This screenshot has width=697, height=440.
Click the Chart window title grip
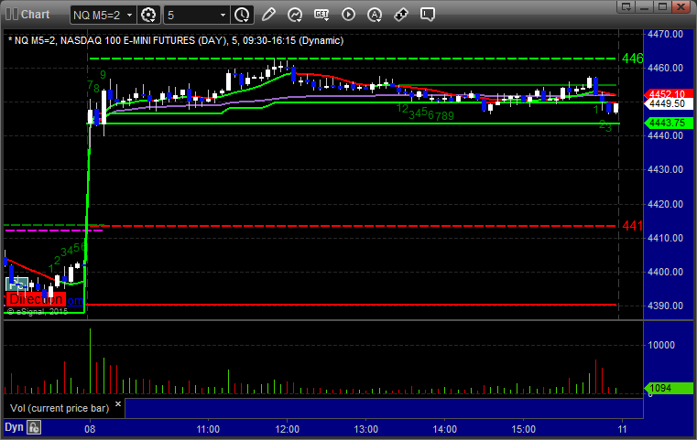pos(12,15)
